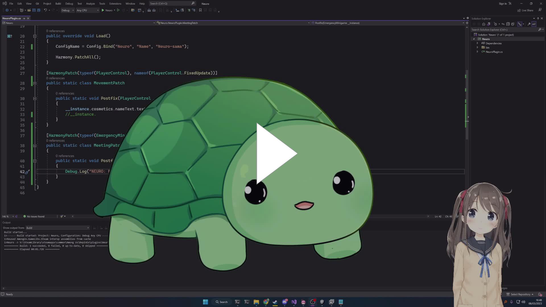The image size is (546, 307).
Task: Toggle a bookmark in the toolbar
Action: pos(200,10)
